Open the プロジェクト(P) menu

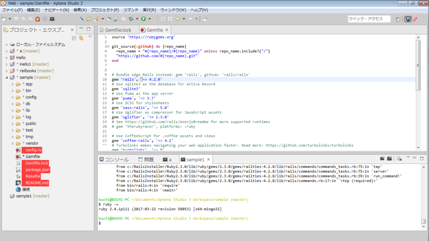pos(105,10)
